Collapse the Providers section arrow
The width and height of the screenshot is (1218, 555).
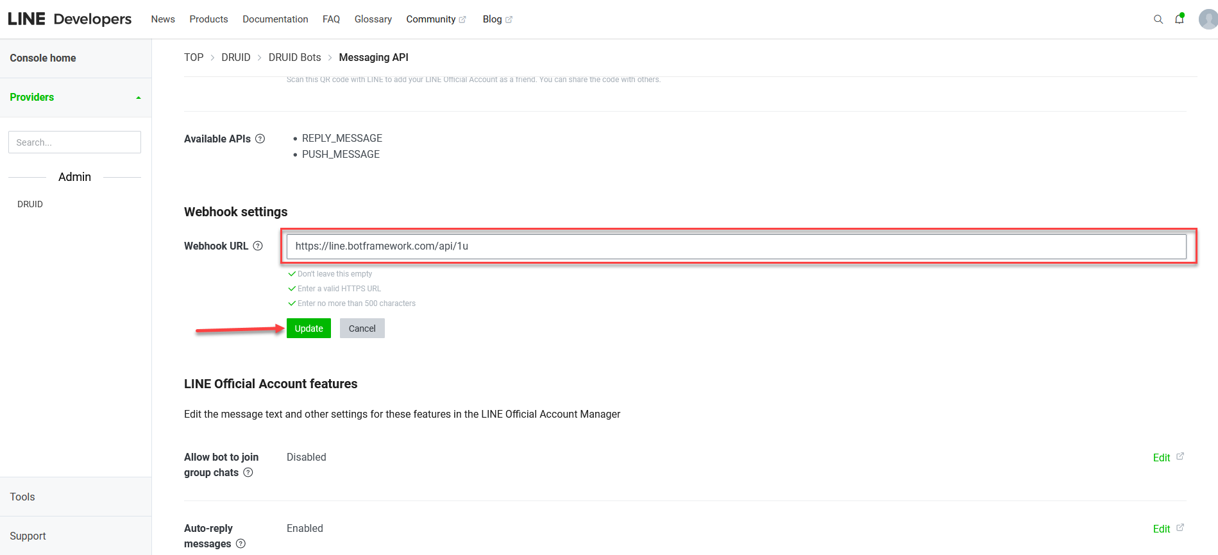click(138, 98)
